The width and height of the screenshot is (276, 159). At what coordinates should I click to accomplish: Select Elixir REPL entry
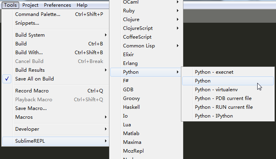[146, 55]
